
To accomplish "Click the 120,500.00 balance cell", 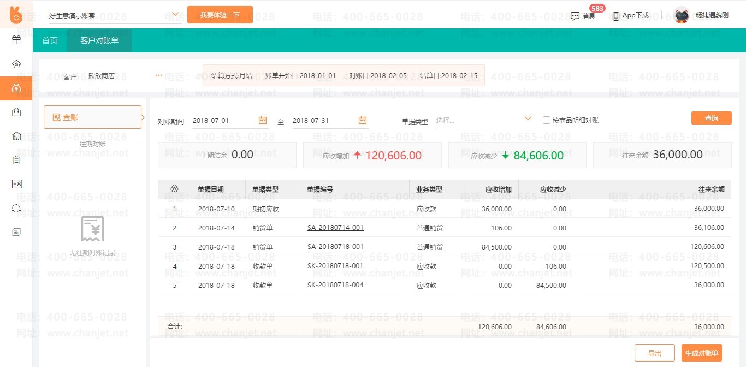I will (x=707, y=266).
